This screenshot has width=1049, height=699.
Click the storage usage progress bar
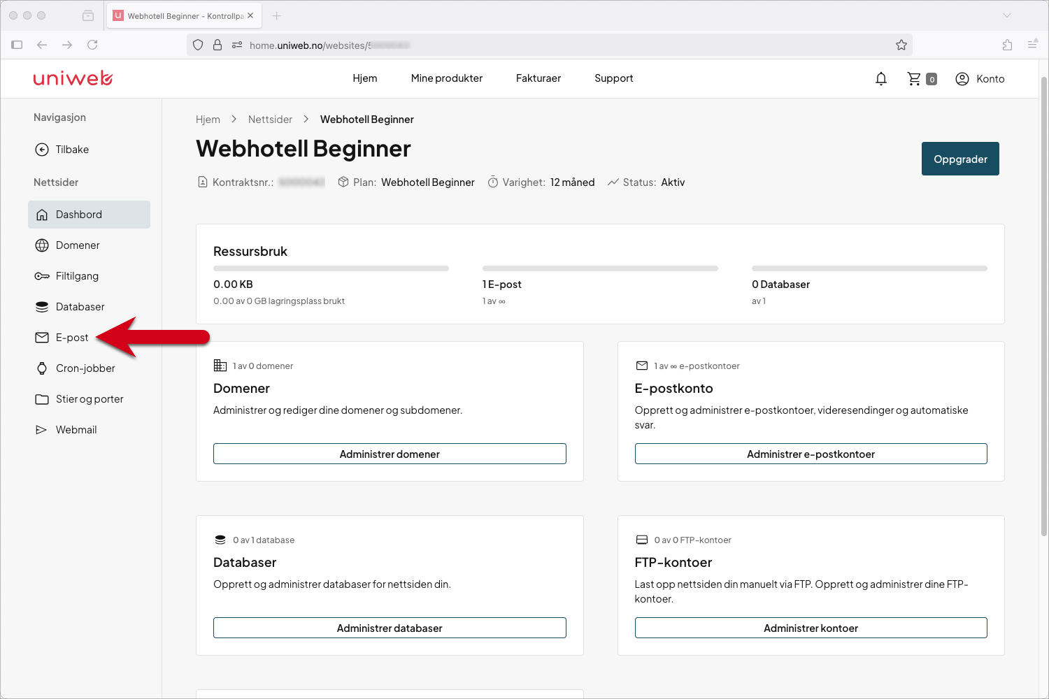point(331,268)
